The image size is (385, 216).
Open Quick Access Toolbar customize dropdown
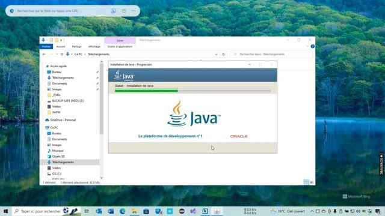point(61,40)
